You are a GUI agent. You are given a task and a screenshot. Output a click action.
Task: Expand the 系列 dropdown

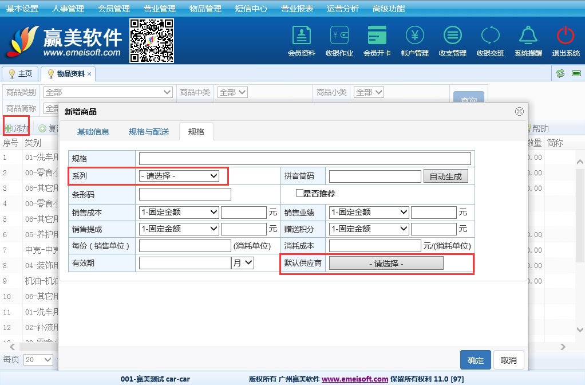[x=179, y=176]
